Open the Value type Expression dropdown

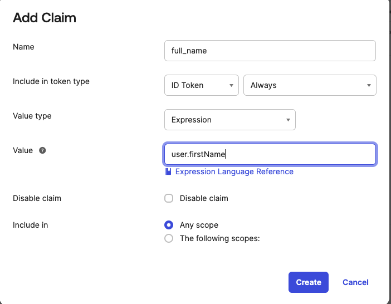230,120
